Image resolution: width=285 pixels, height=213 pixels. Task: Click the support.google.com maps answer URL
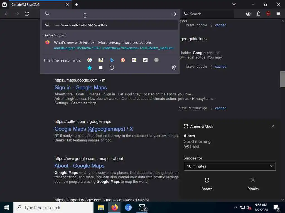101,200
